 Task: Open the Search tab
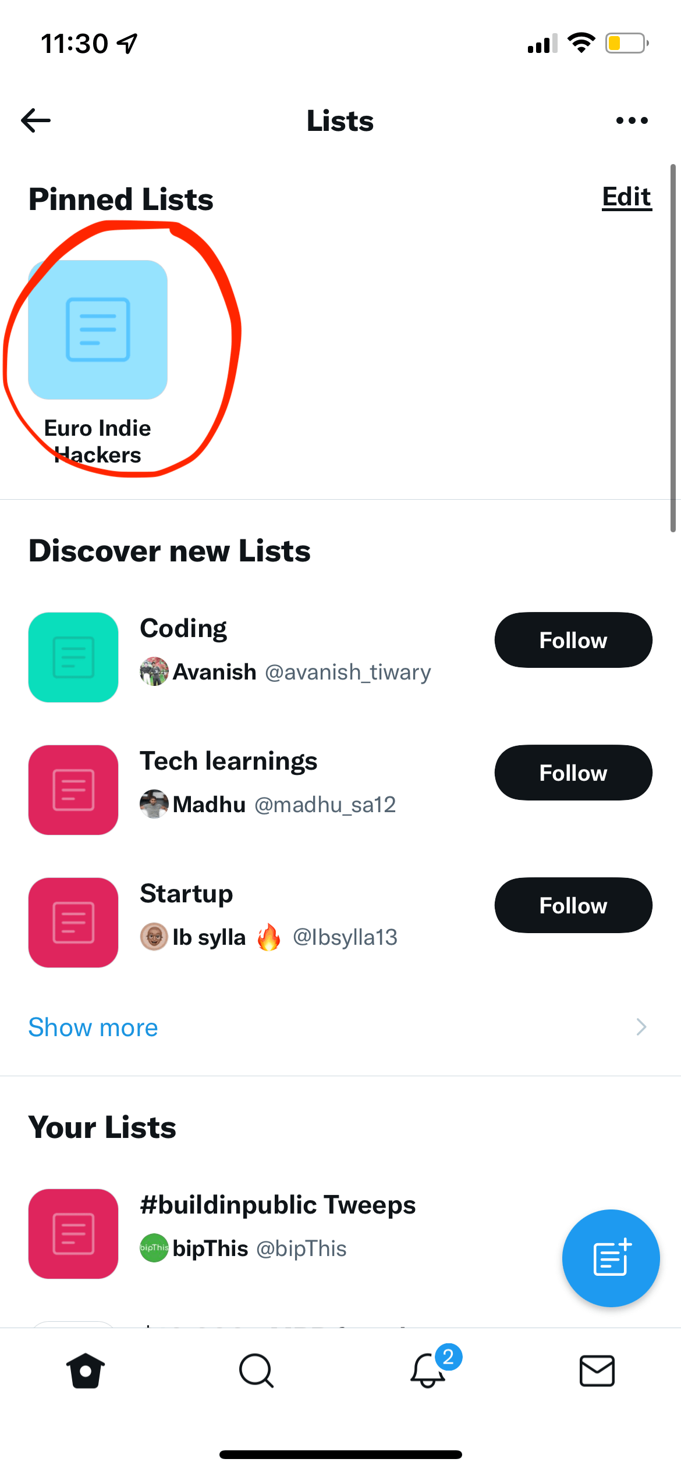coord(256,1371)
